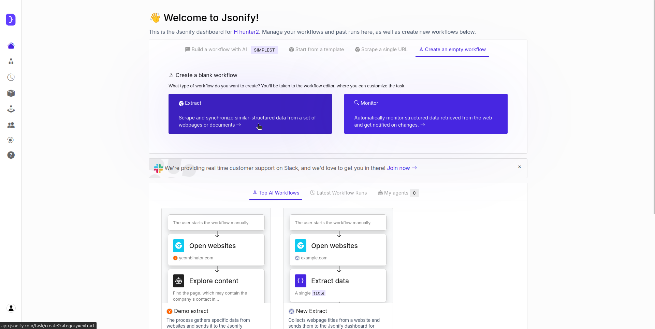Image resolution: width=655 pixels, height=329 pixels.
Task: Select the Extract workflow type card
Action: [250, 114]
